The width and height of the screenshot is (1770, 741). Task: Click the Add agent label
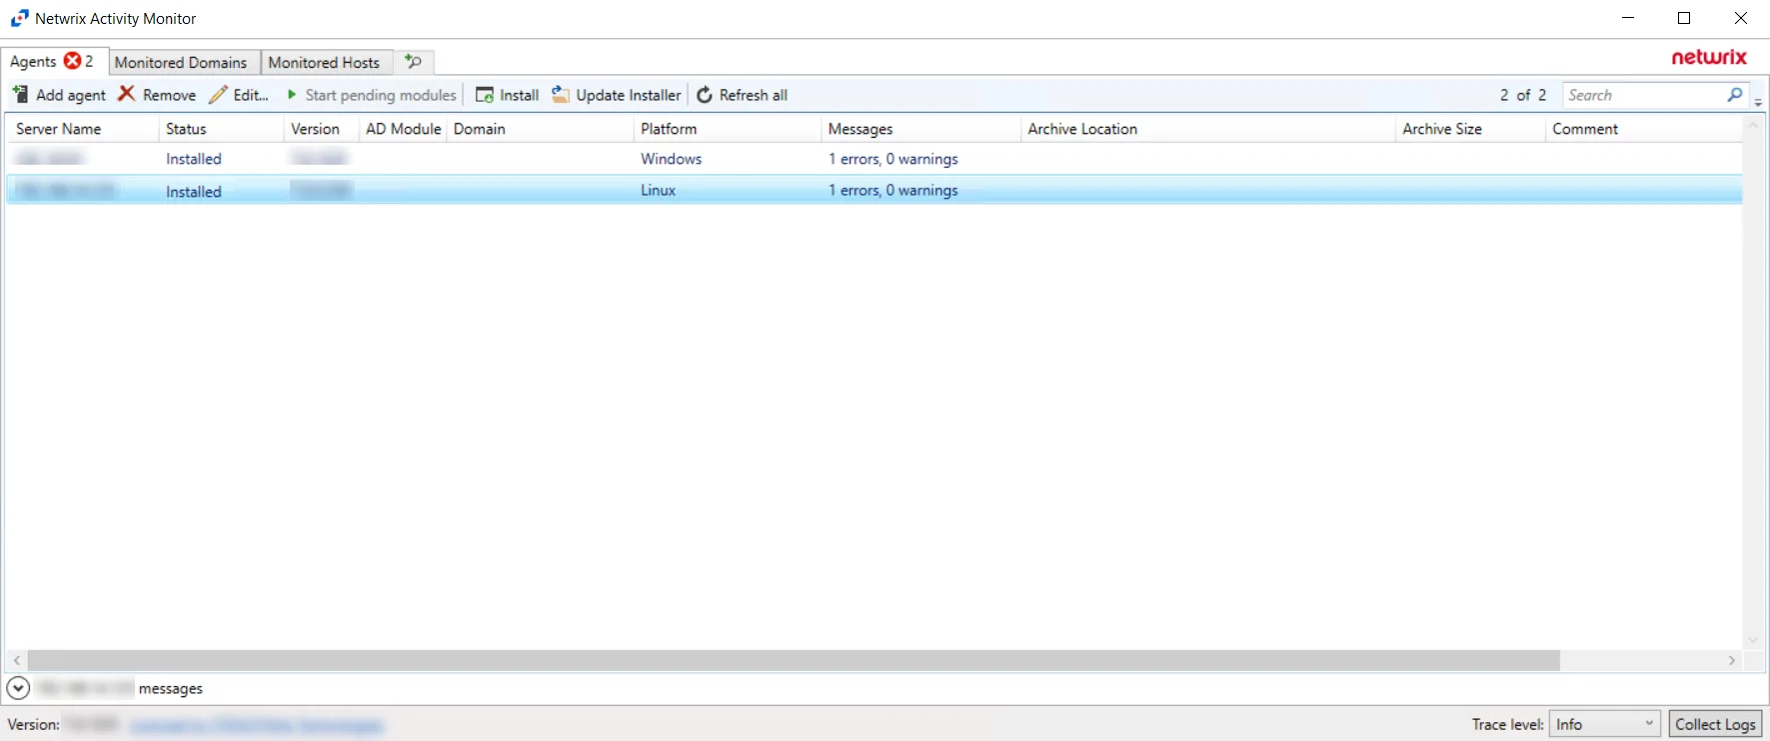coord(71,95)
